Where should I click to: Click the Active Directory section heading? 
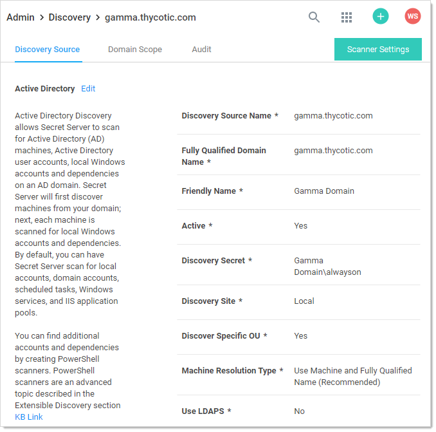pos(44,89)
